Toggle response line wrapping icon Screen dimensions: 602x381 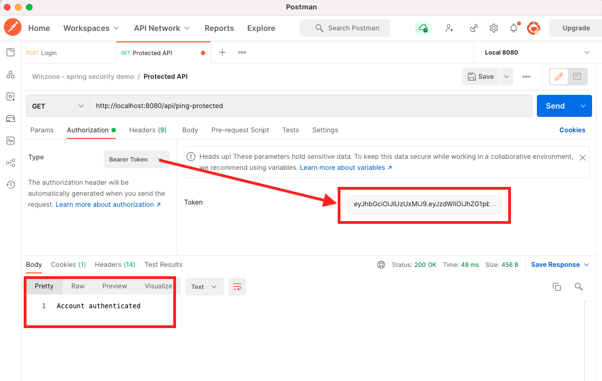237,287
